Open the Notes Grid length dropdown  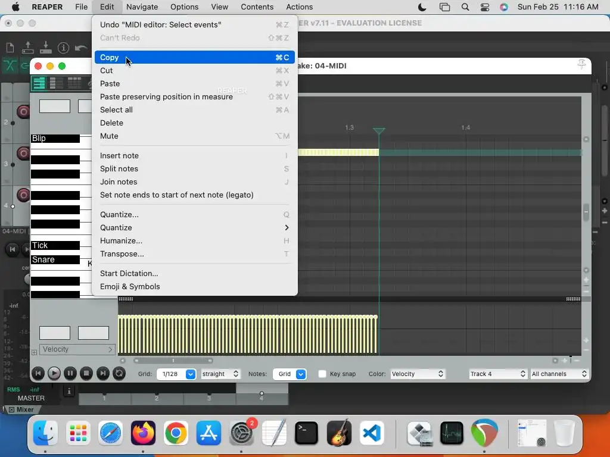point(290,374)
